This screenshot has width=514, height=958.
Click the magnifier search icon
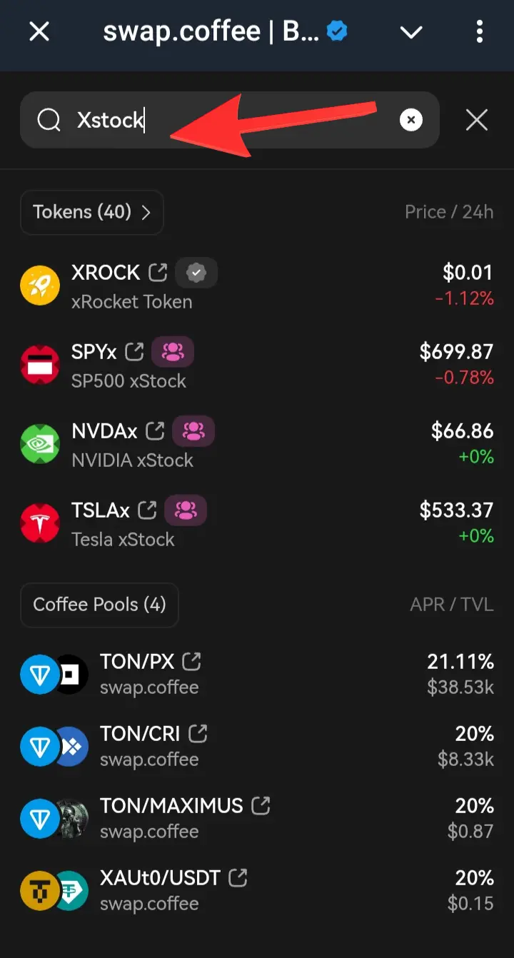tap(49, 120)
